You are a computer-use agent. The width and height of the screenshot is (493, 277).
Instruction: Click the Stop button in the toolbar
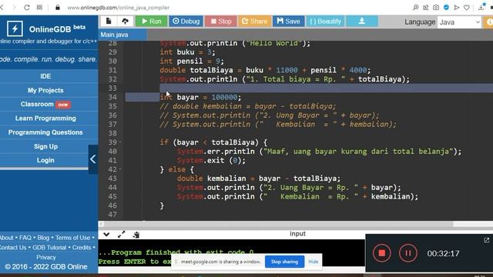coord(221,21)
